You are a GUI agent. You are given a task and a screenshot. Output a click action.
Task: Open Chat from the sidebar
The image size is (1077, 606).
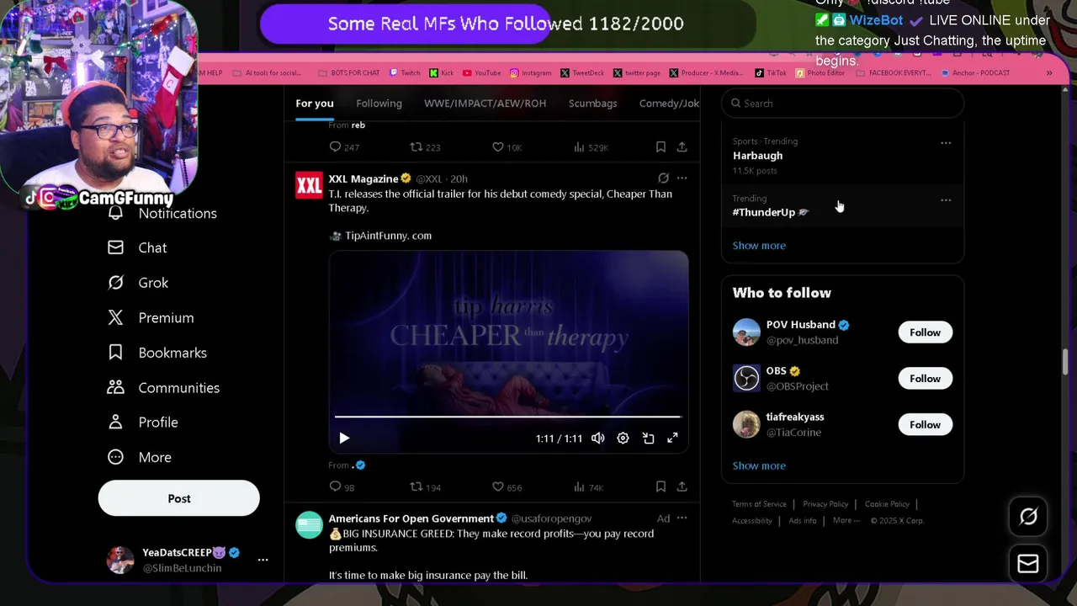(137, 247)
